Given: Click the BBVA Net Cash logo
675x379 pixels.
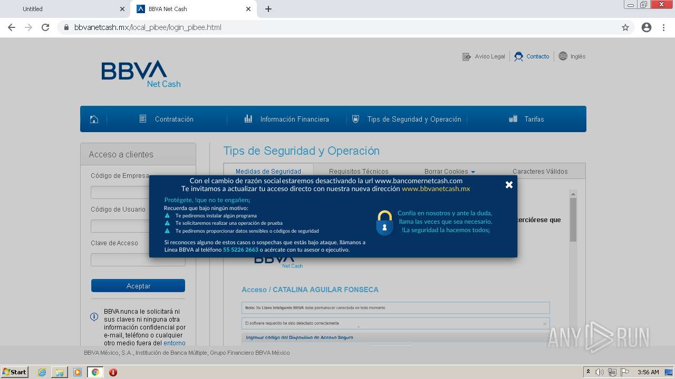Looking at the screenshot, I should pyautogui.click(x=141, y=74).
